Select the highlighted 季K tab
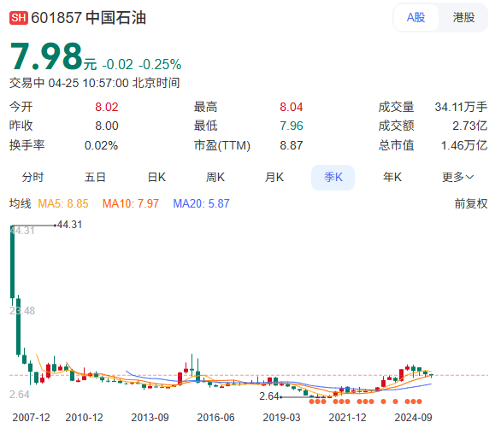This screenshot has width=501, height=428. (x=333, y=178)
